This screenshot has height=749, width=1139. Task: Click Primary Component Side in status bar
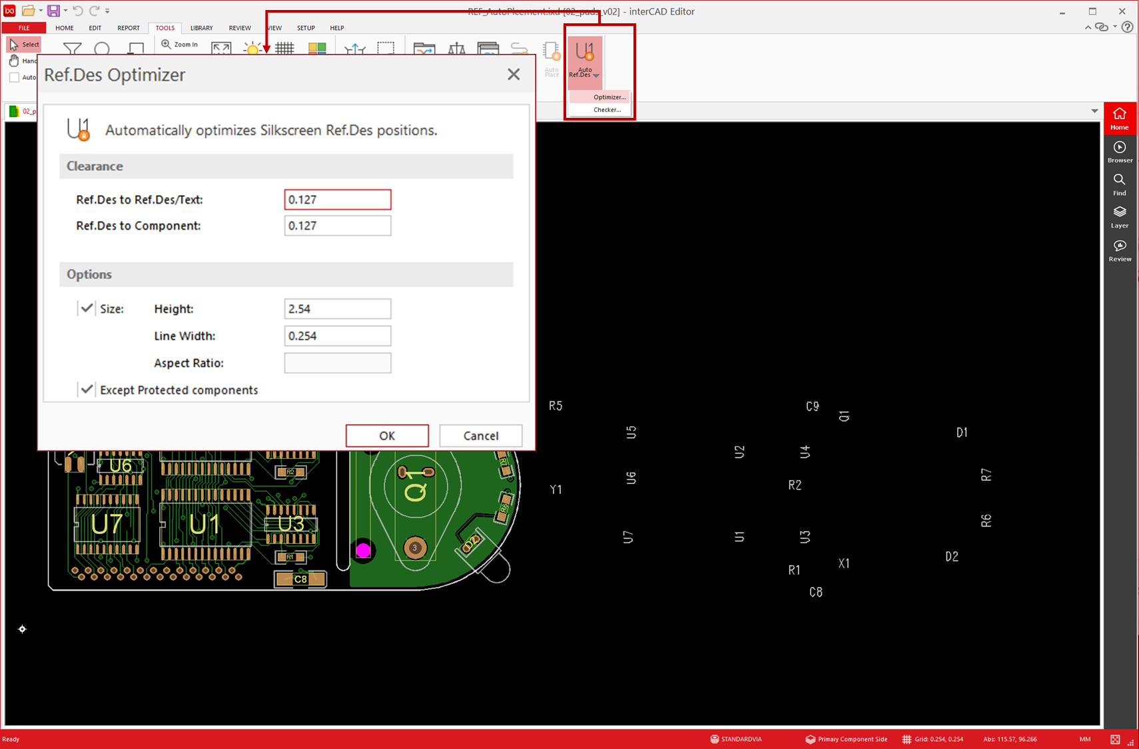[846, 739]
